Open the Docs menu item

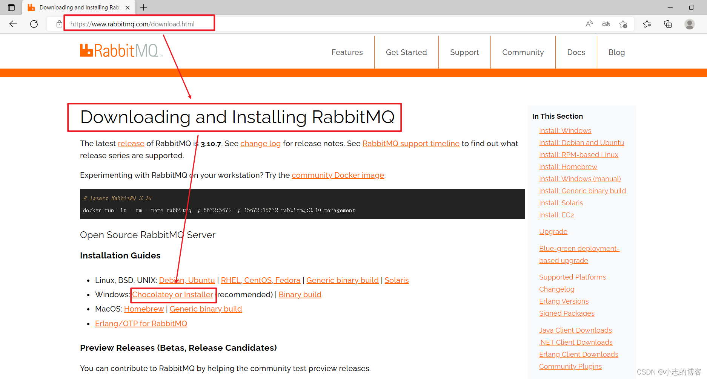(x=576, y=52)
